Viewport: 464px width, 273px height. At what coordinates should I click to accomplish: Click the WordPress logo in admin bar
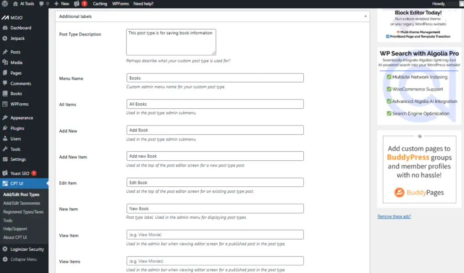coord(5,4)
